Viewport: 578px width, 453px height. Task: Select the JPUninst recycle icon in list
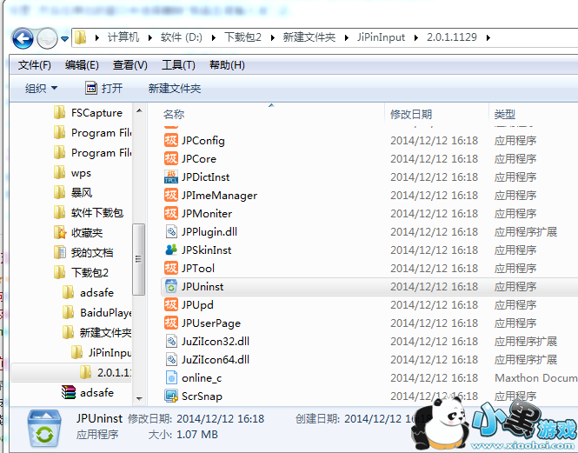(x=171, y=287)
